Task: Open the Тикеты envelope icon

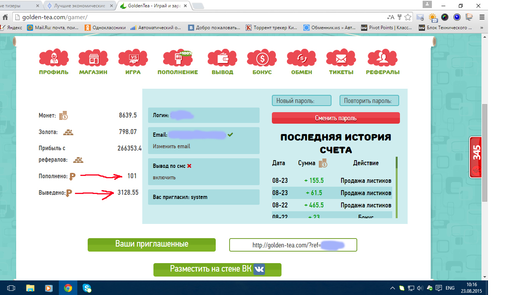Action: point(341,58)
